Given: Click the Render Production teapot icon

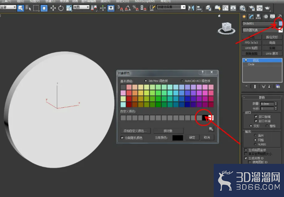Looking at the screenshot, I should 268,8.
